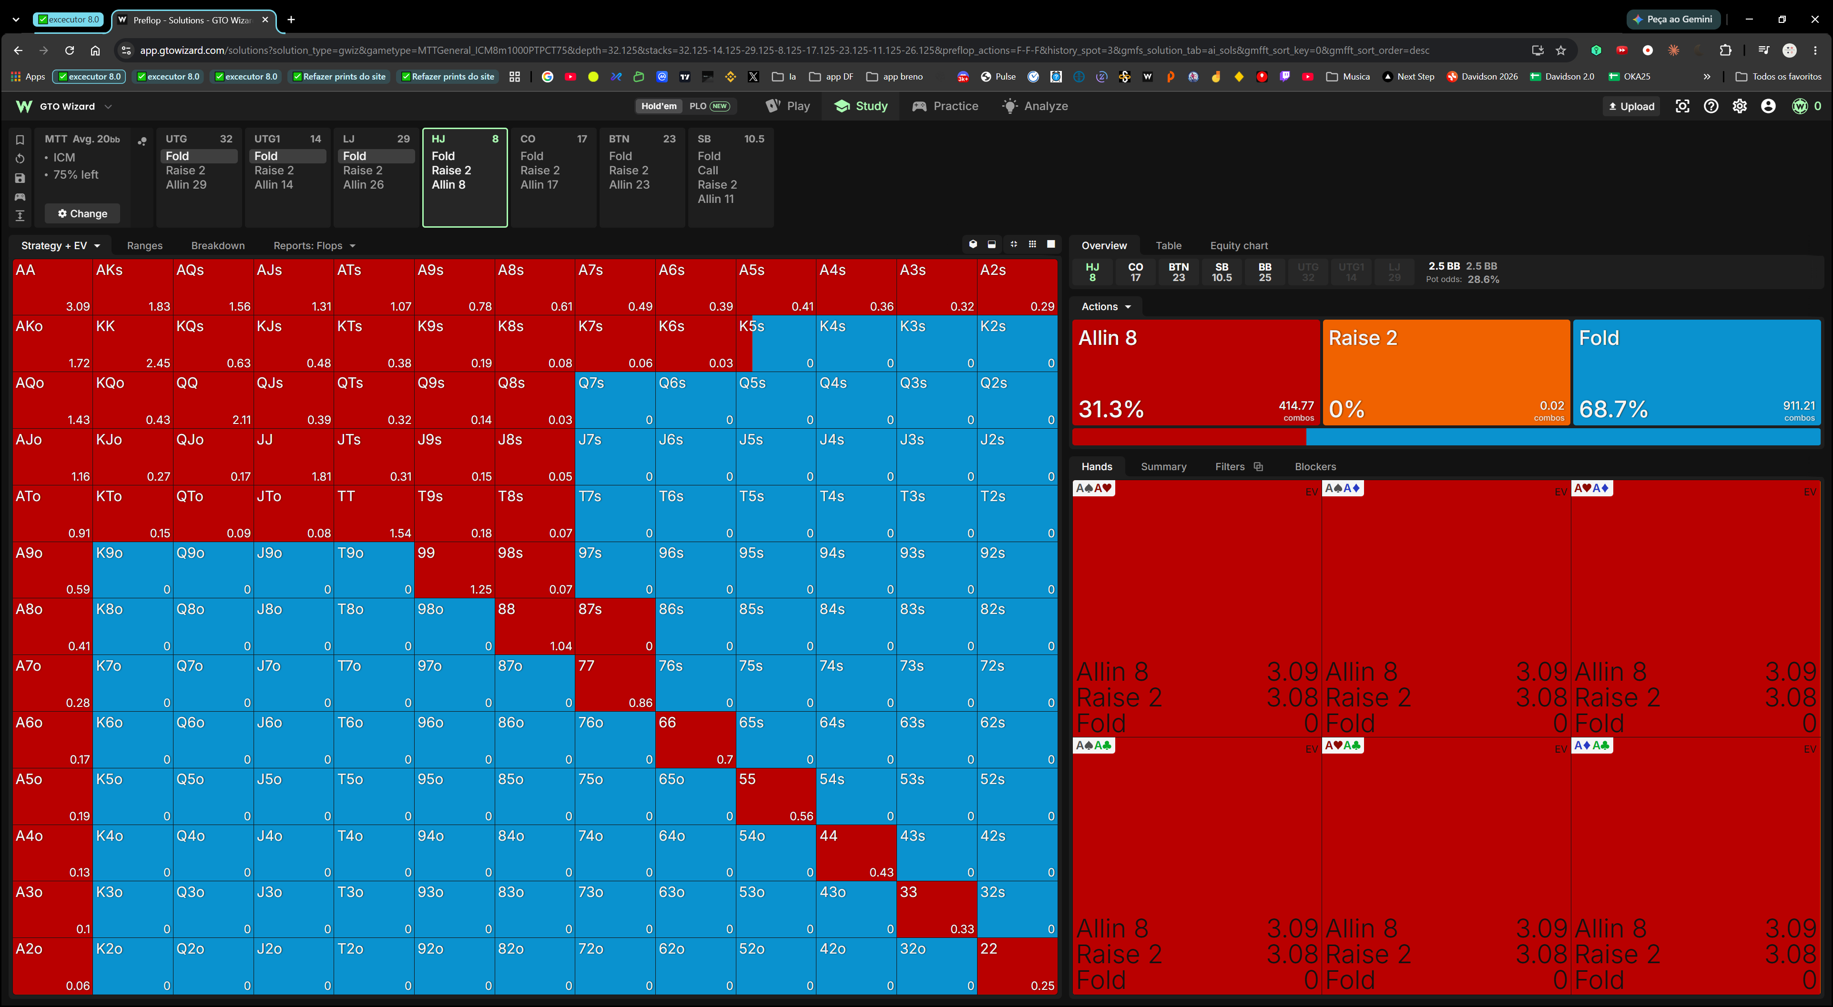
Task: Click the cube icon above the matrix
Action: click(x=973, y=245)
